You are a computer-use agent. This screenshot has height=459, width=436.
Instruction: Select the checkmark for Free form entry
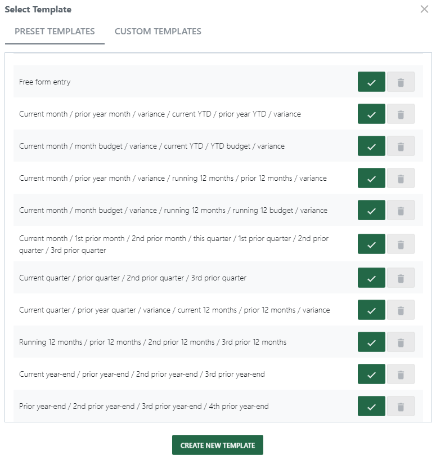click(x=371, y=82)
